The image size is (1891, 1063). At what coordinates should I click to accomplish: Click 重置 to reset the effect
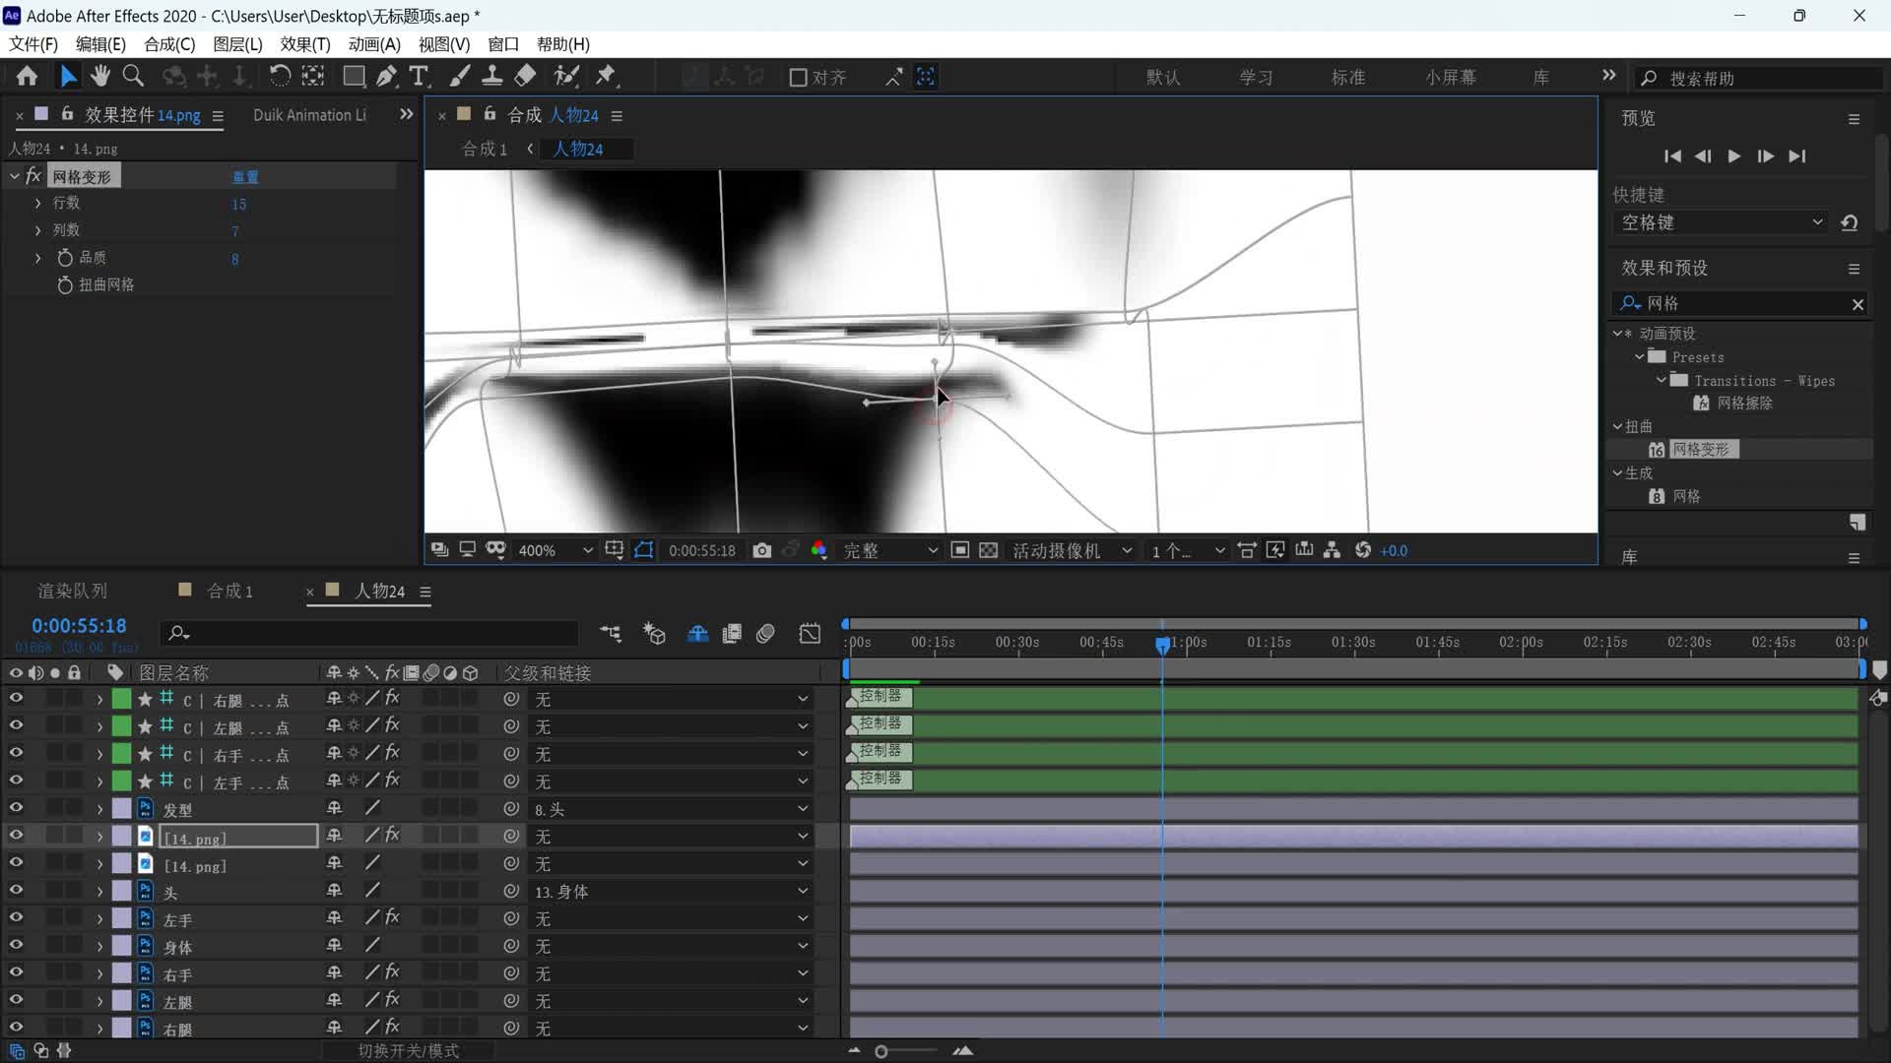[x=245, y=177]
